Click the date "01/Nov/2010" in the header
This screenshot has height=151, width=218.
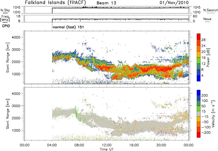pos(174,3)
